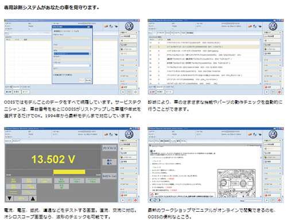Click orange car icon in vehicle dialog screenshot header

tap(106, 26)
